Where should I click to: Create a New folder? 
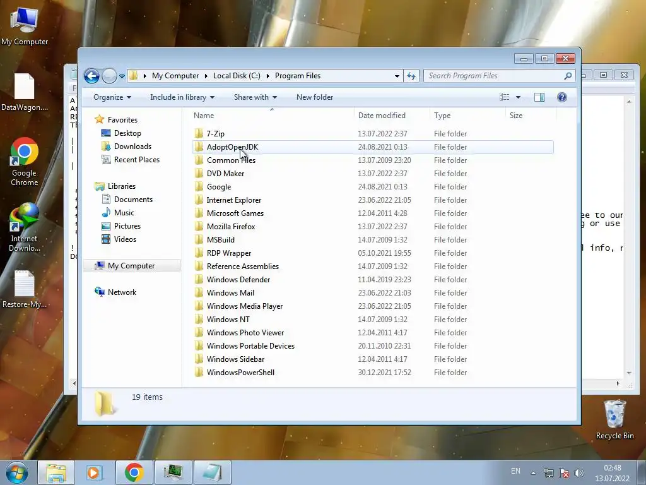pos(315,97)
